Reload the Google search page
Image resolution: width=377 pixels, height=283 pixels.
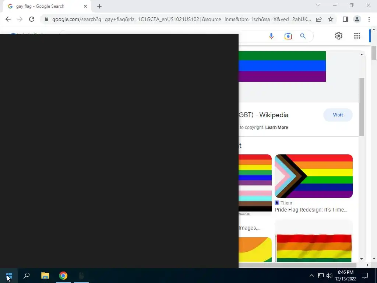point(32,19)
